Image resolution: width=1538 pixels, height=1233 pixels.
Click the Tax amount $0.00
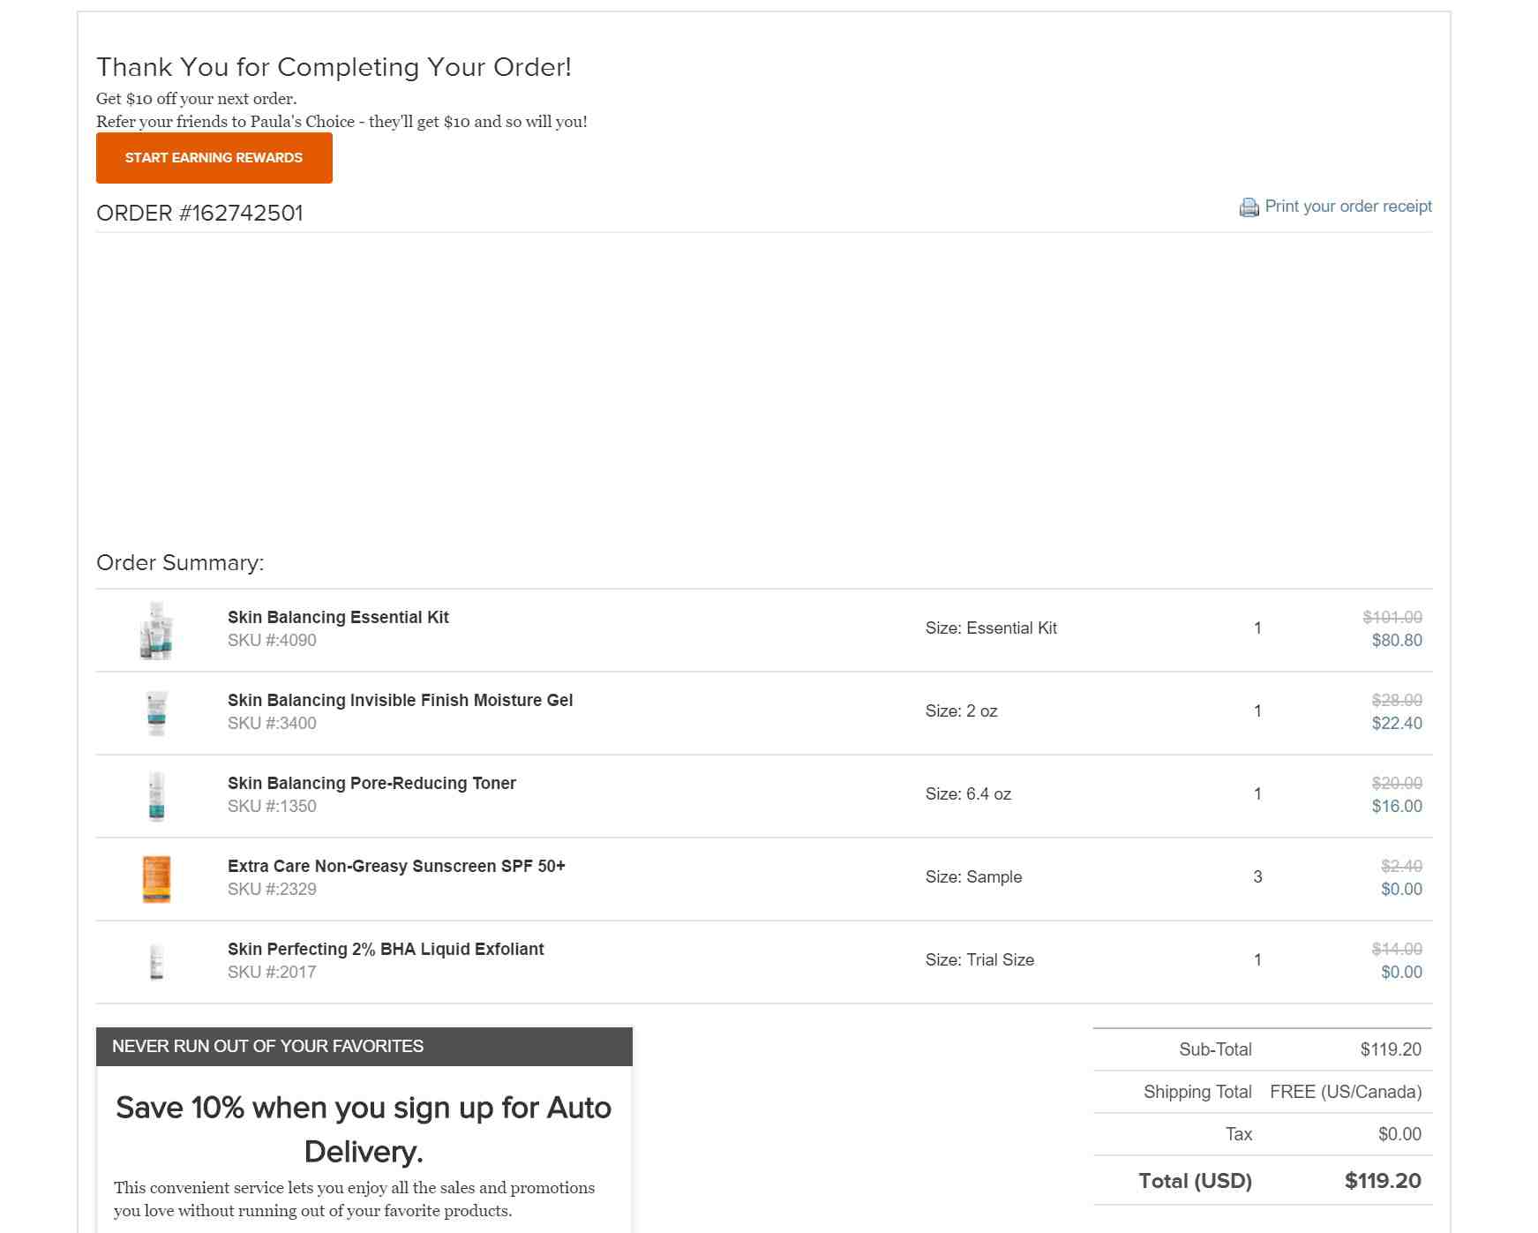point(1399,1134)
